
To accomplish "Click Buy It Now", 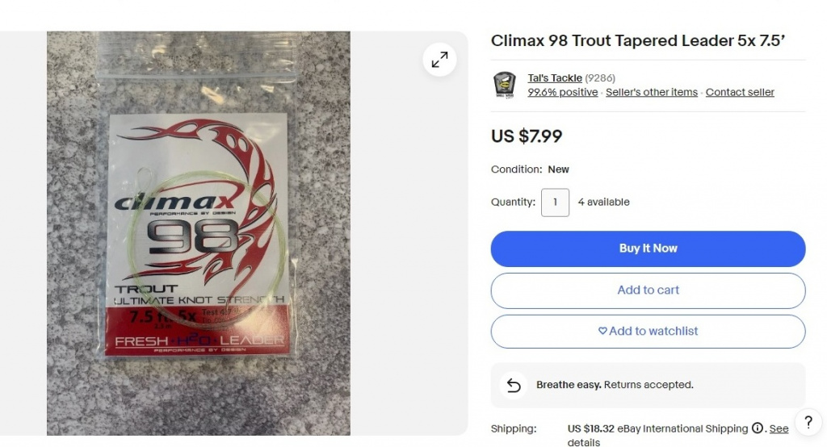I will click(648, 249).
